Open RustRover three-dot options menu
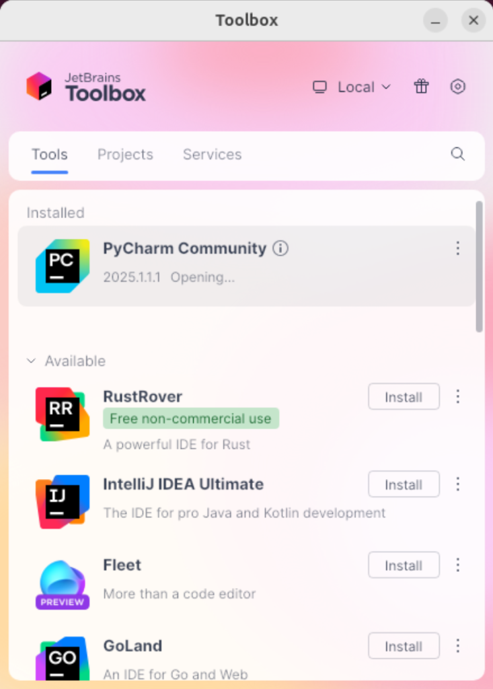 coord(458,396)
